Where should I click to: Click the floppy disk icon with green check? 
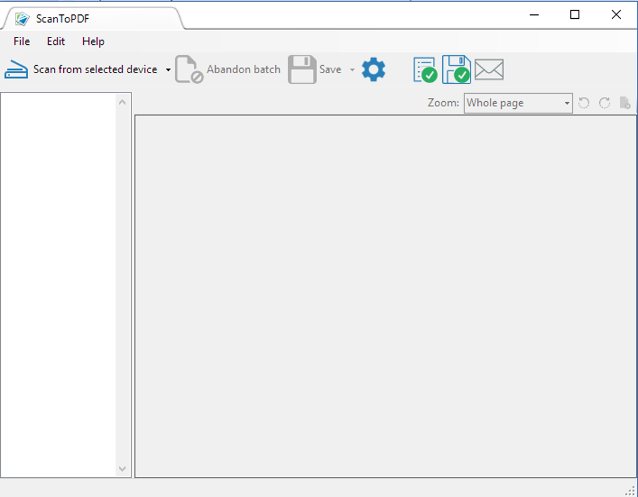(457, 69)
